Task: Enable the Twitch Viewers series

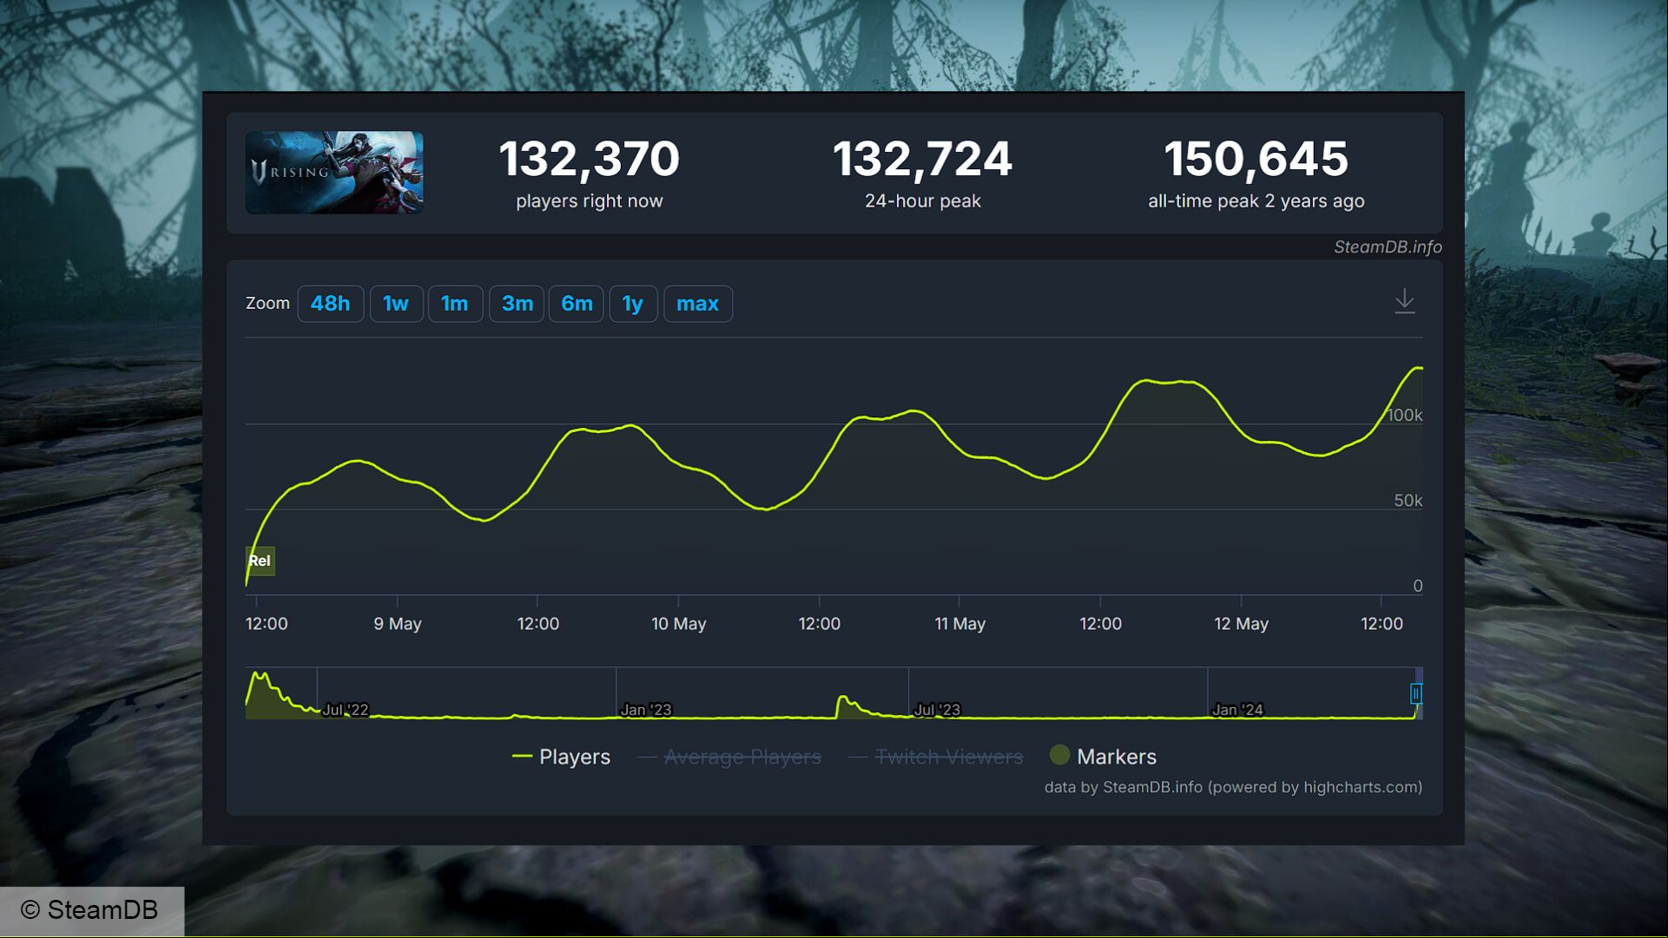Action: tap(935, 757)
